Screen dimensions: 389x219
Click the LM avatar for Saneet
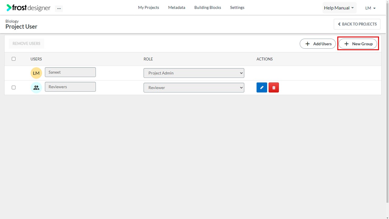pos(36,73)
